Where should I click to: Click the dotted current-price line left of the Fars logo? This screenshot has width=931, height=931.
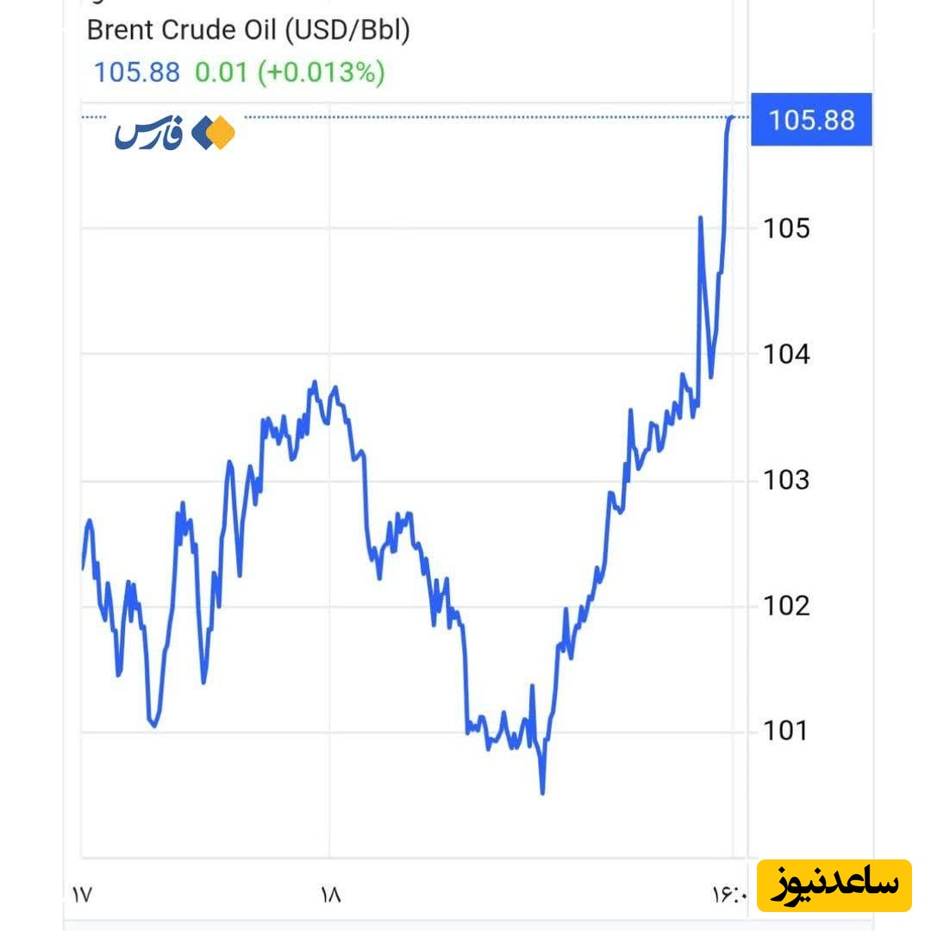point(93,116)
